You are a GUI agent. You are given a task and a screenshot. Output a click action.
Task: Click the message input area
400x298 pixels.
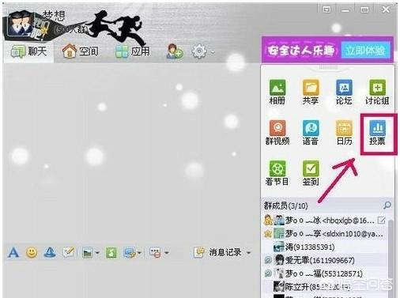131,279
